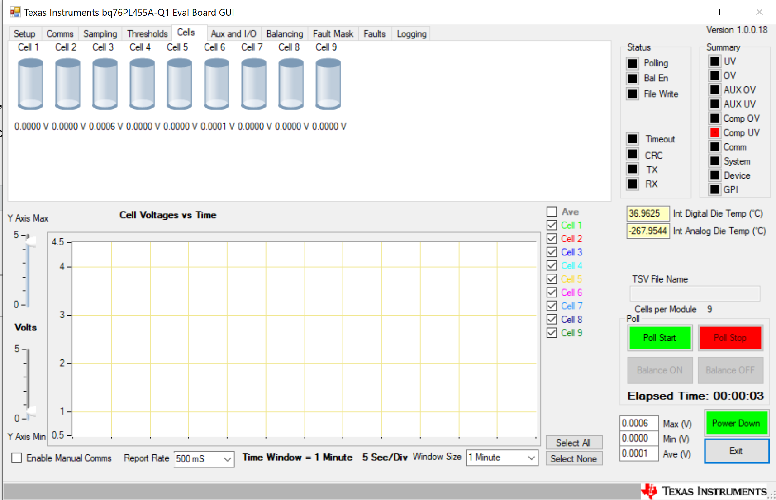Uncheck the Cell 2 plot checkbox
Viewport: 776px width, 500px height.
tap(552, 239)
